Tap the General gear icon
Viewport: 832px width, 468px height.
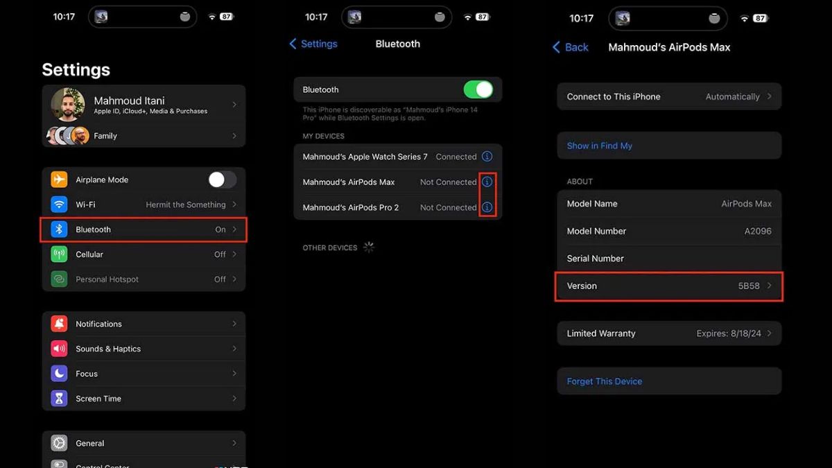point(59,443)
